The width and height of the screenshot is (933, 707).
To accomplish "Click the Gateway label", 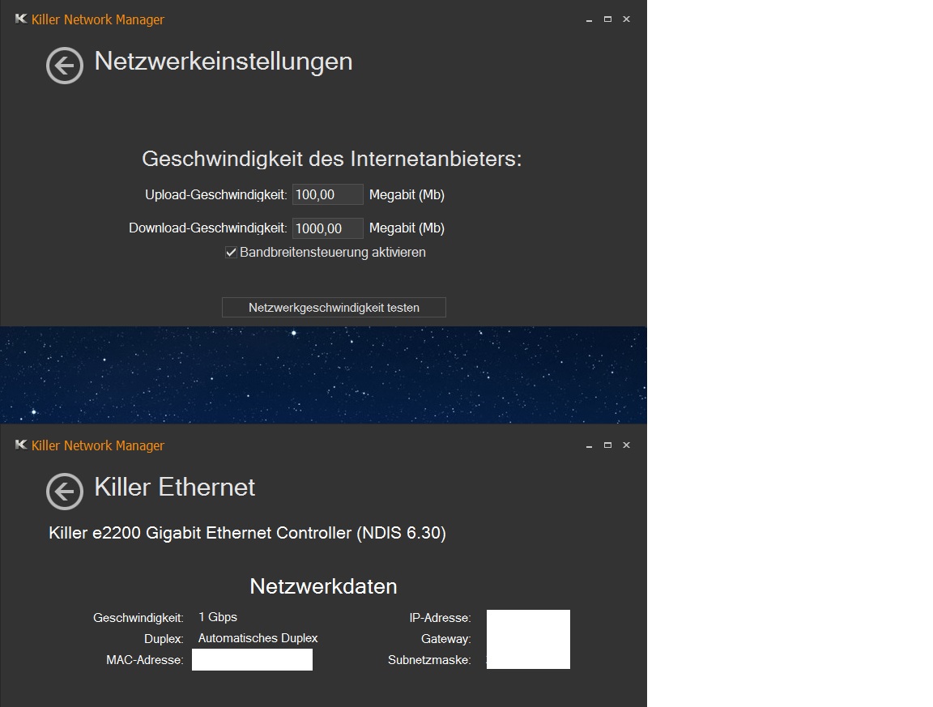I will 446,639.
